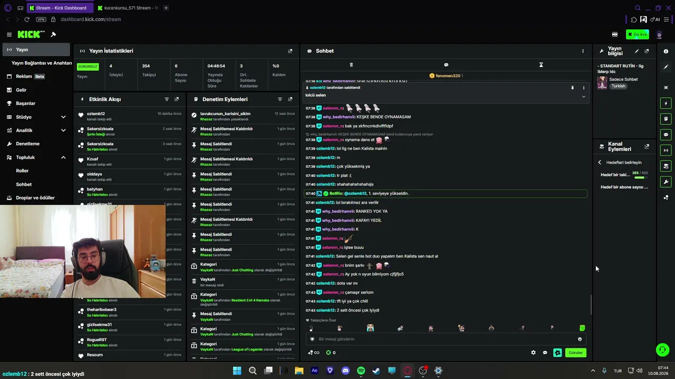Go to Gelir in sidebar
Image resolution: width=675 pixels, height=379 pixels.
click(x=35, y=90)
